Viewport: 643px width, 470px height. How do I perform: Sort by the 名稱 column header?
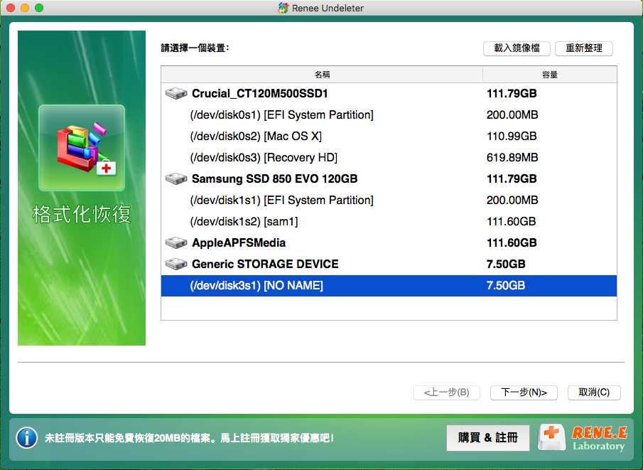(322, 75)
